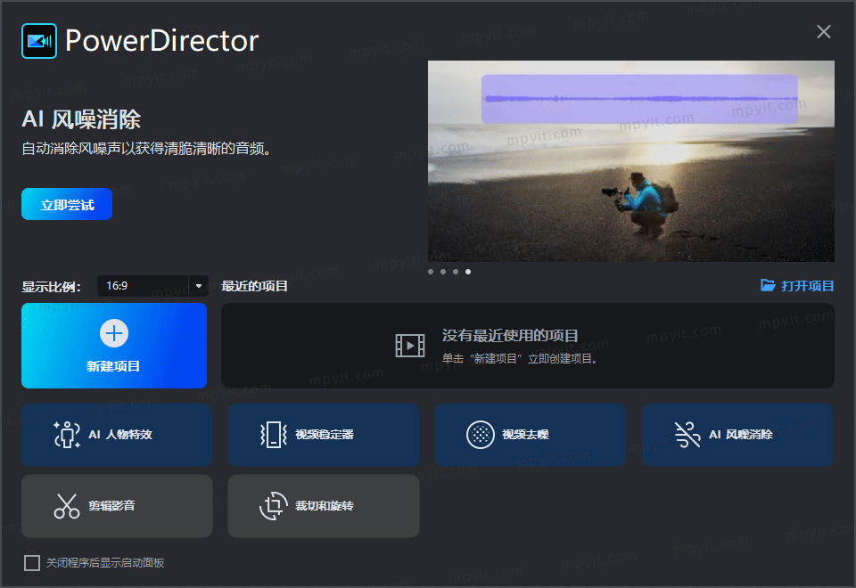856x588 pixels.
Task: Click the AI 风噪消除 heading text
Action: tap(81, 119)
